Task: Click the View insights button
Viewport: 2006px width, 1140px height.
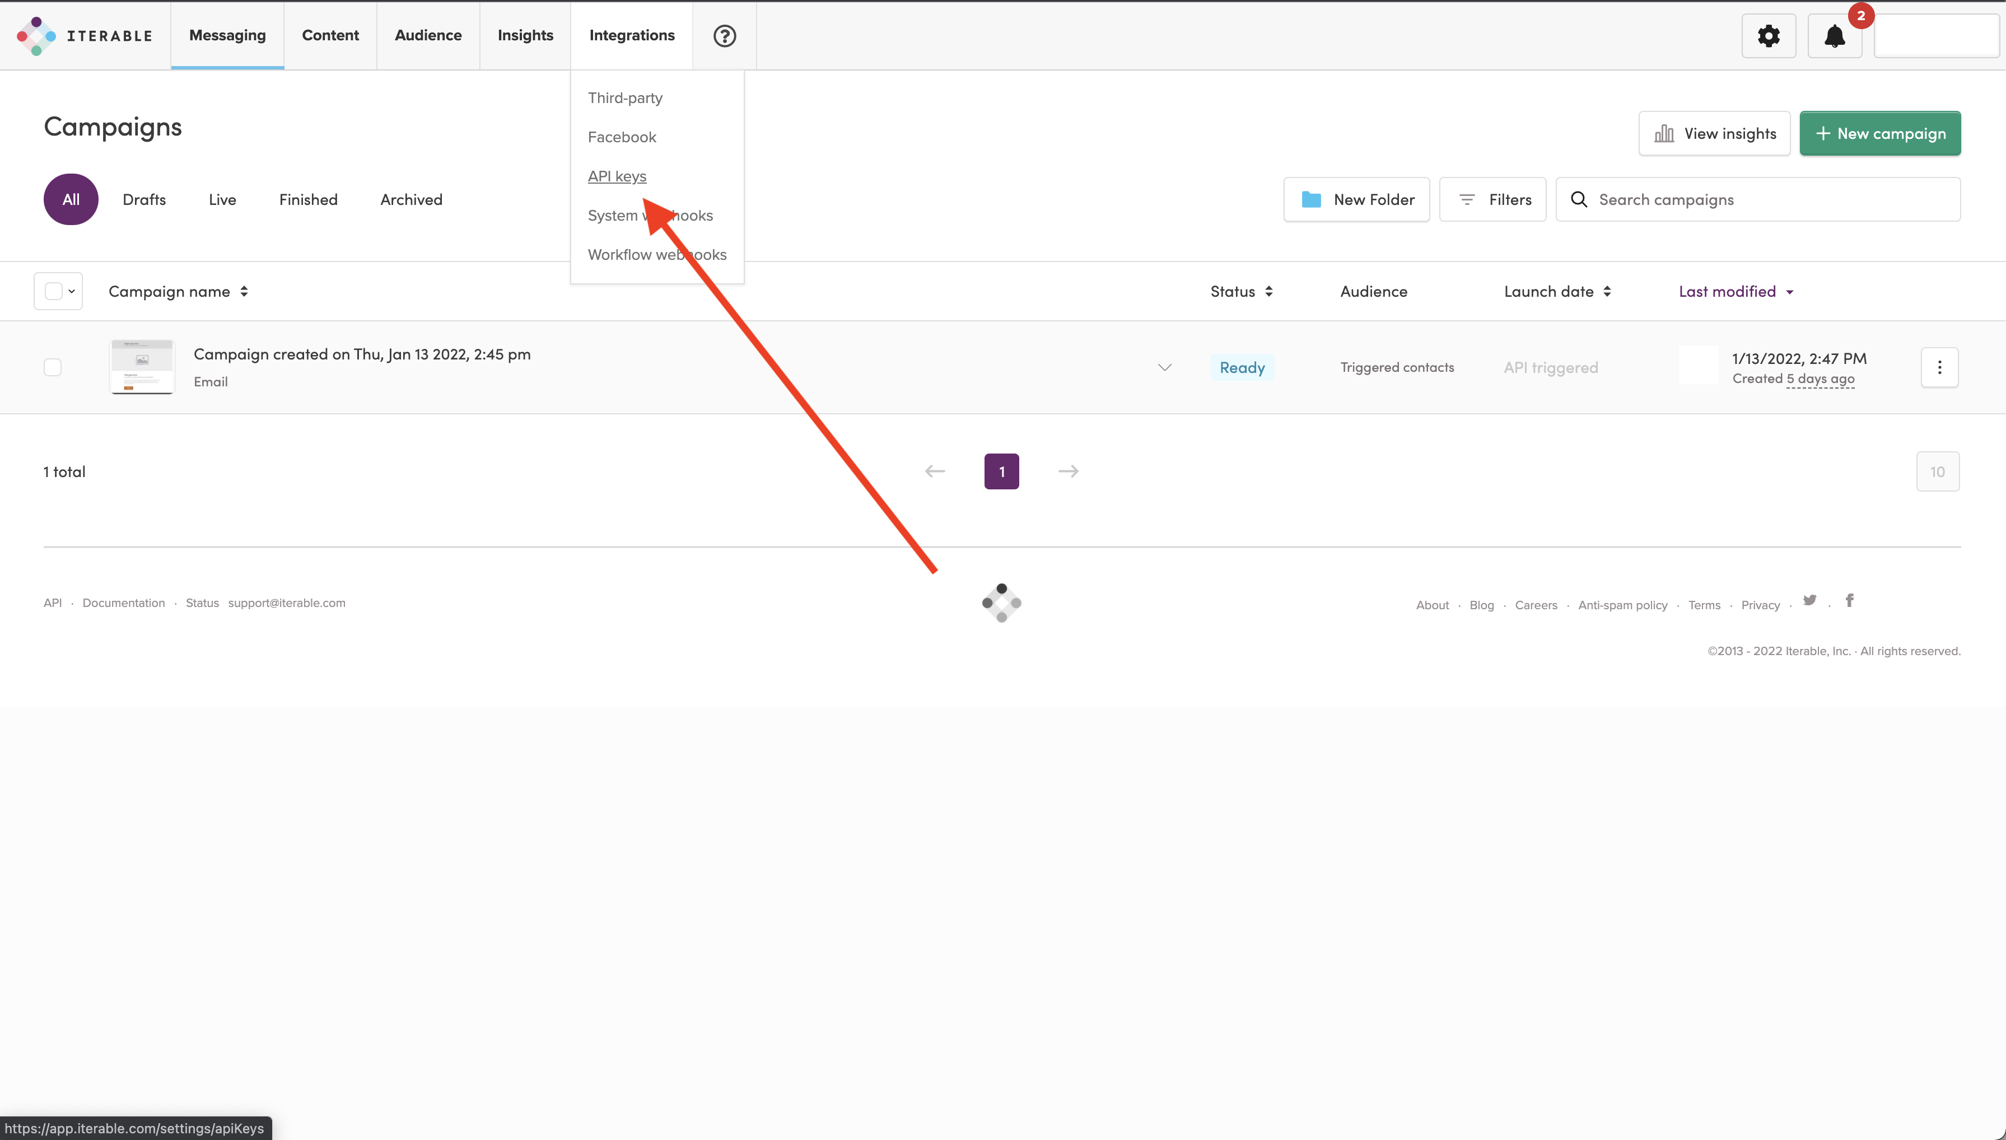Action: (1714, 134)
